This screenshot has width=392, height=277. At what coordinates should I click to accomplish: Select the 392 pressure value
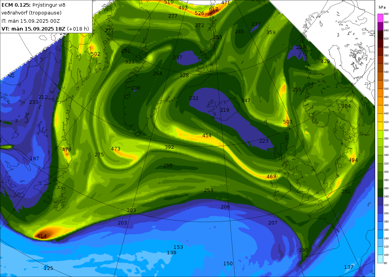169,147
